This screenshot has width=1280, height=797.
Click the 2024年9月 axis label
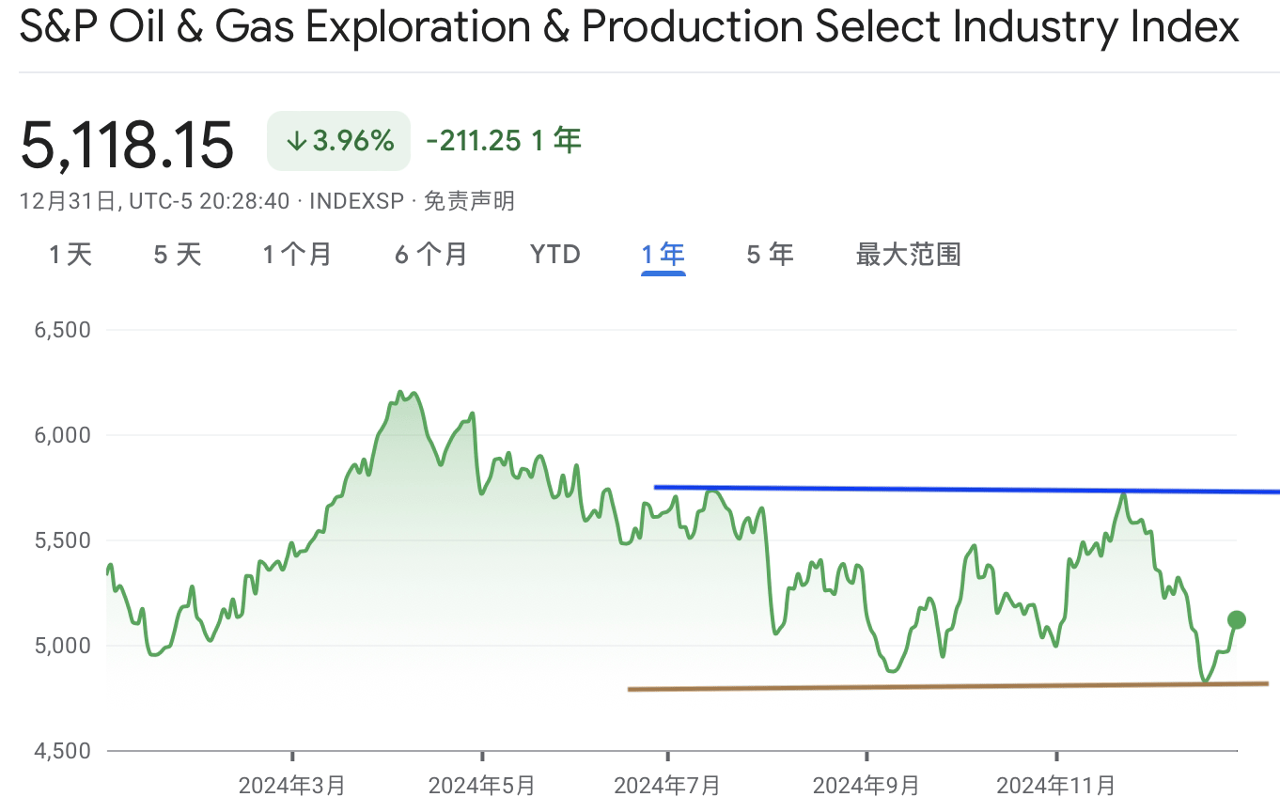[866, 785]
